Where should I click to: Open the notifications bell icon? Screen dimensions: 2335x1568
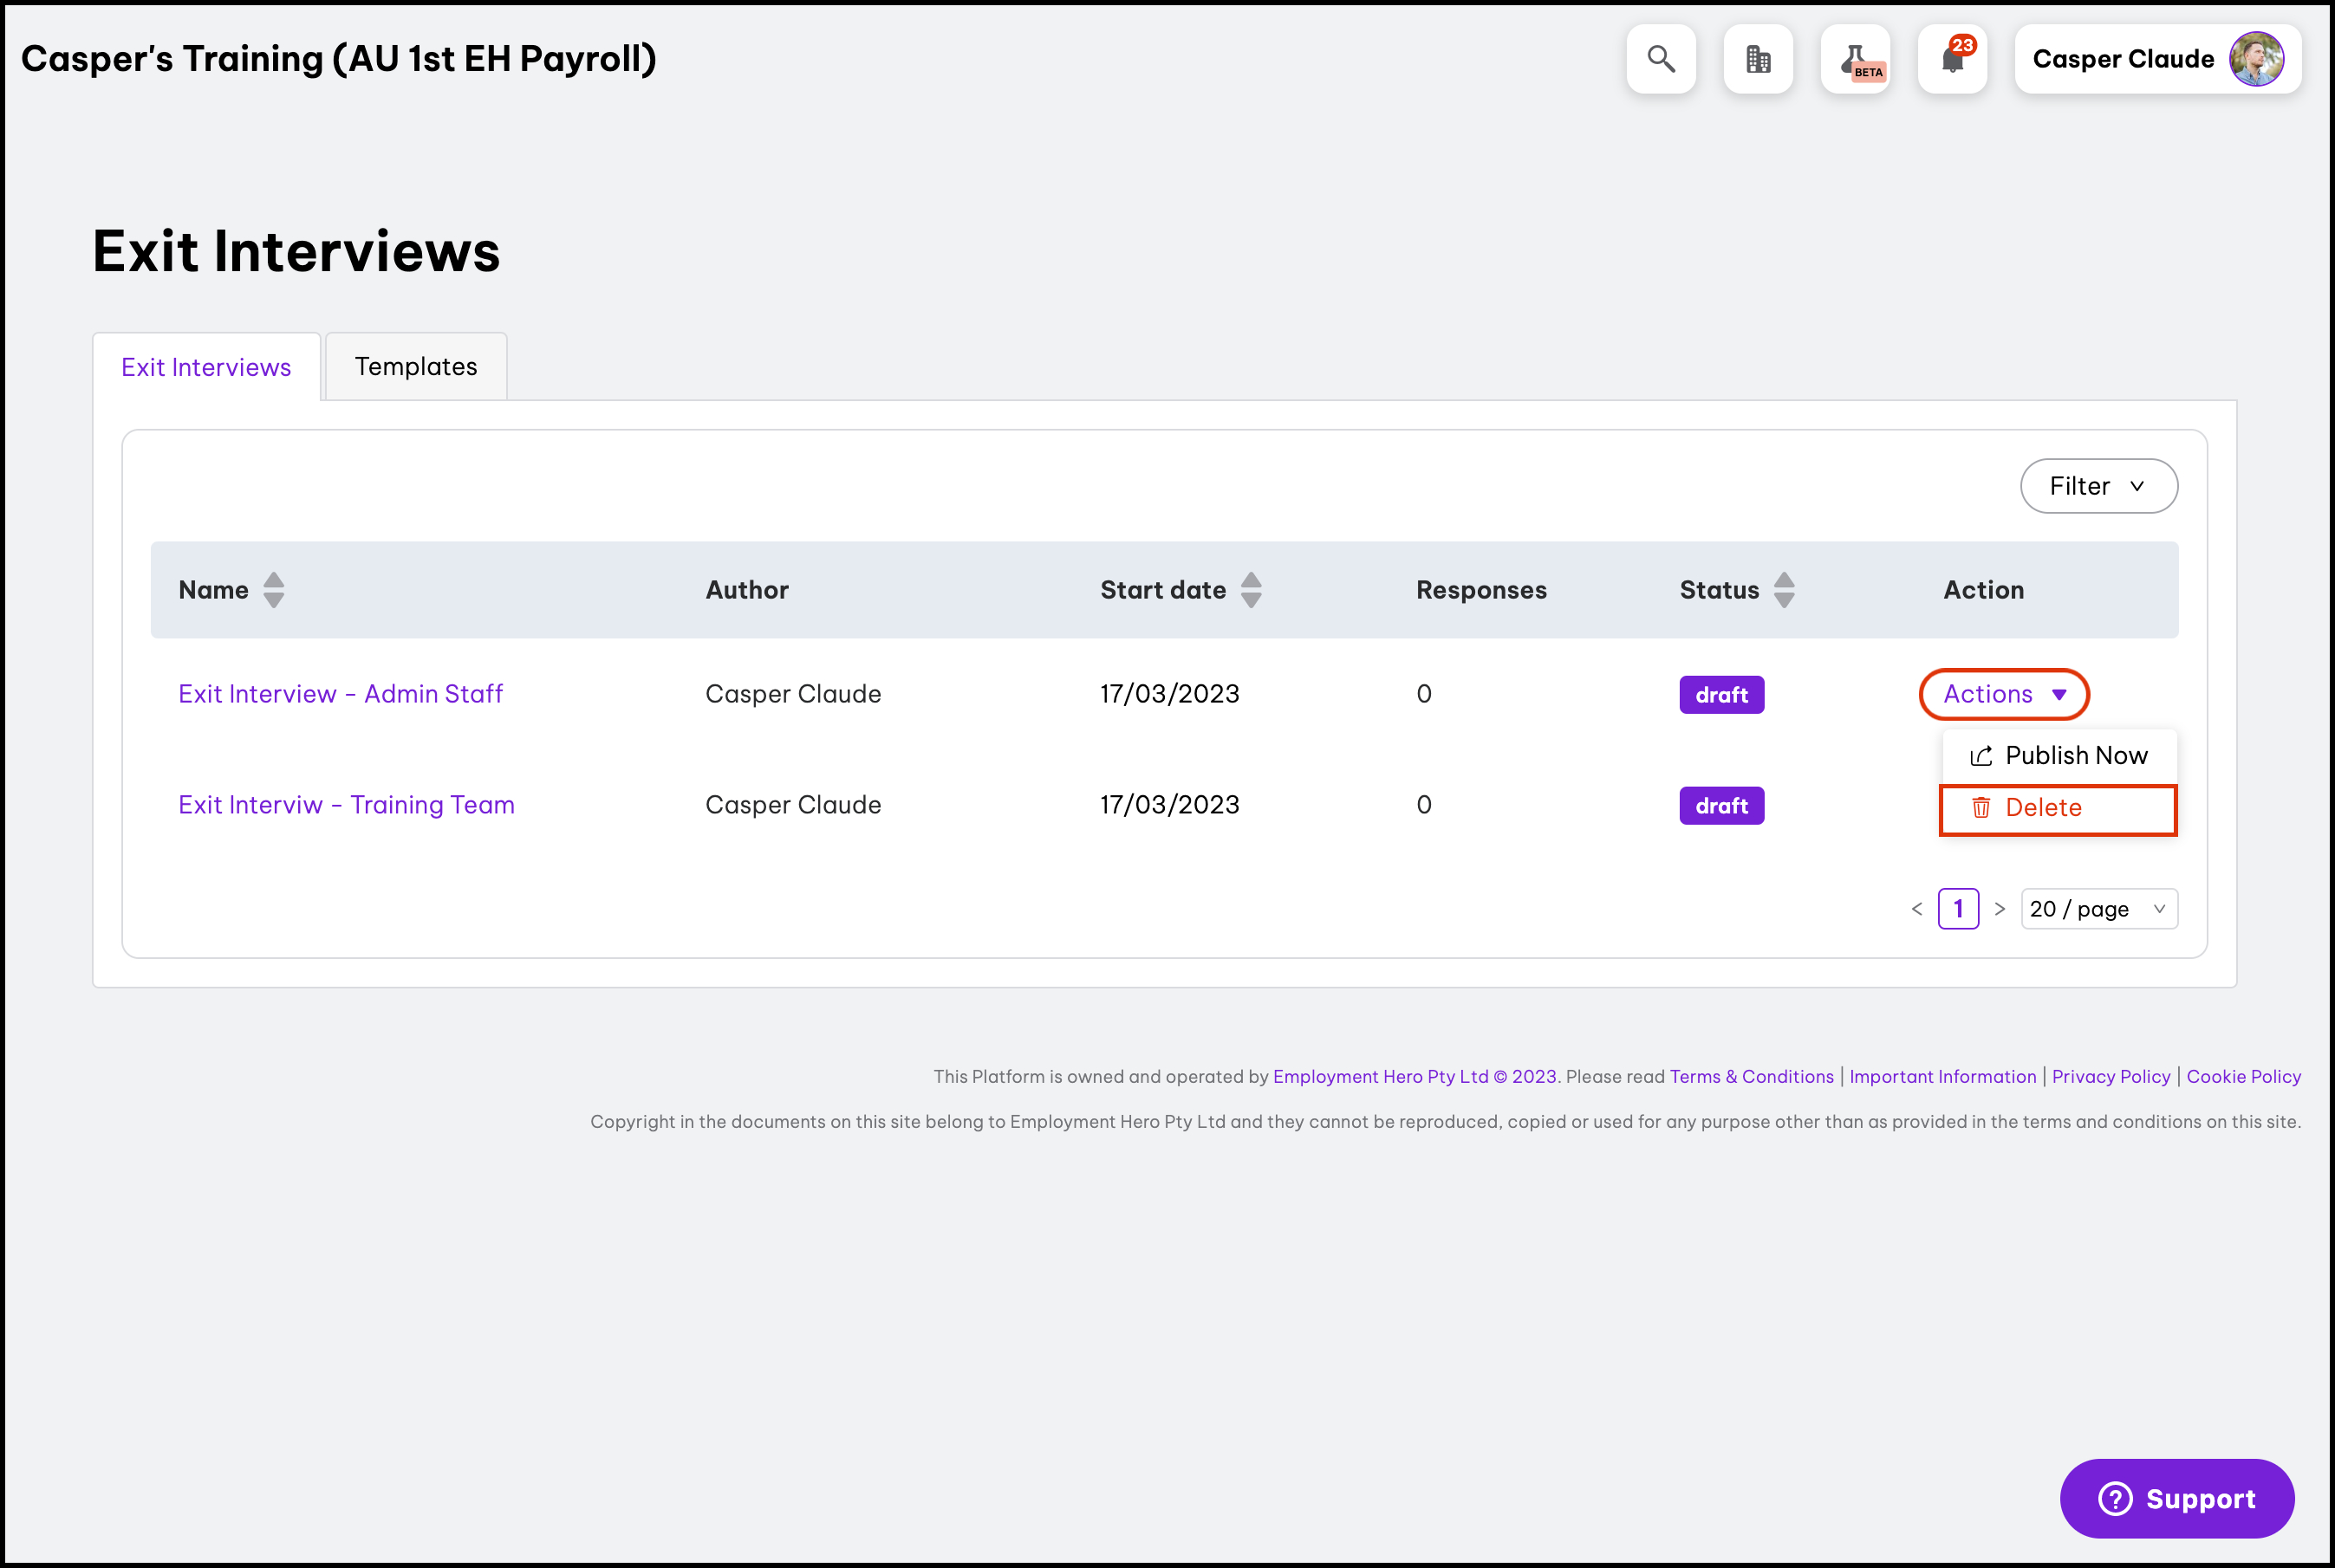tap(1952, 59)
